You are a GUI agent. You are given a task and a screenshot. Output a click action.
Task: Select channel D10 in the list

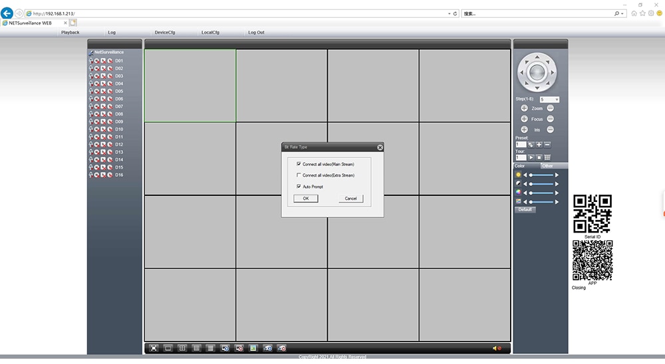[x=119, y=130]
